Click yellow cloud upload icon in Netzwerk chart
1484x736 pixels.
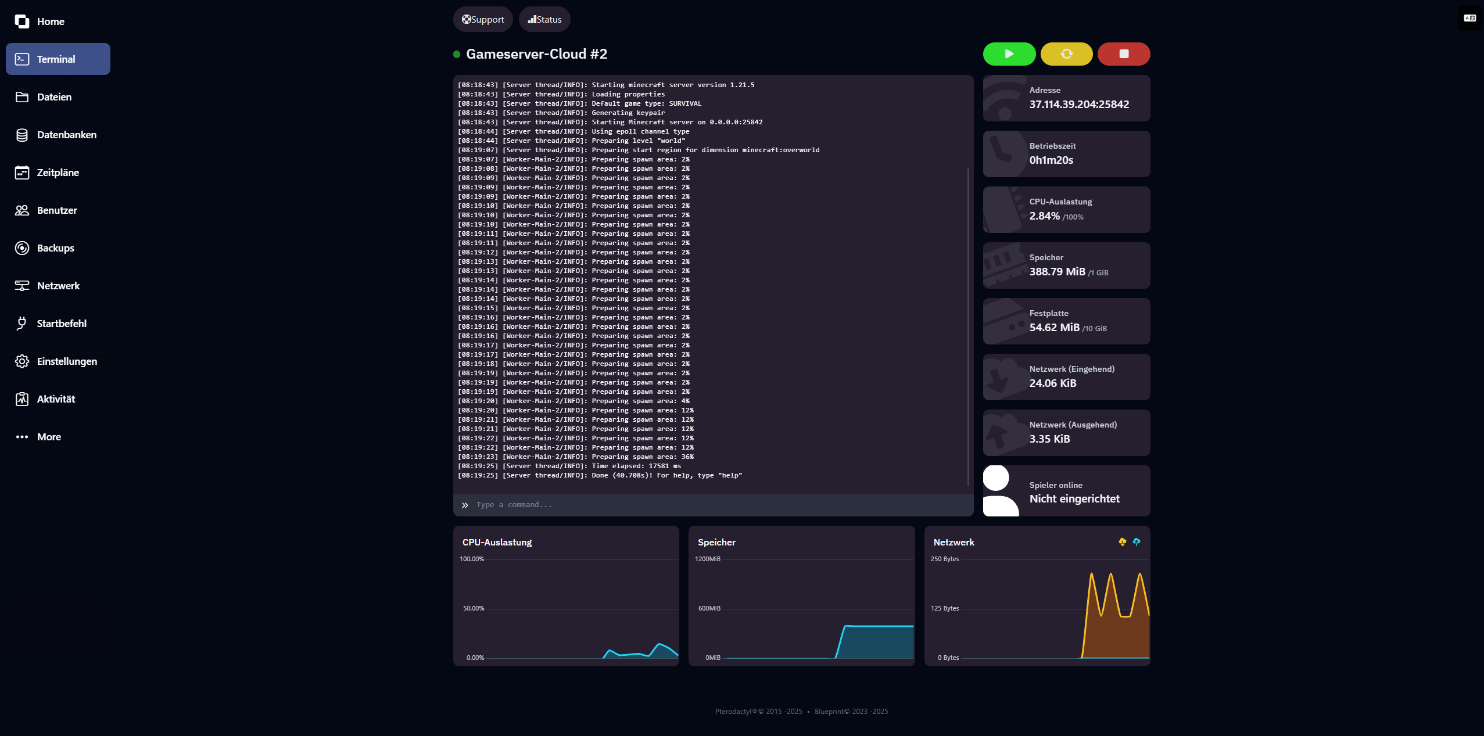(1122, 542)
